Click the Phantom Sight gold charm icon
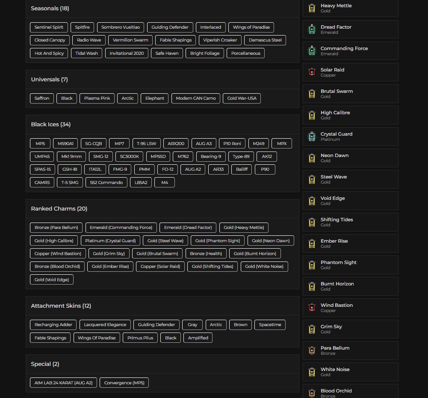Screen dimensions: 428x398 coord(312,265)
